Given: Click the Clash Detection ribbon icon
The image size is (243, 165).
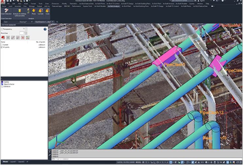Looking at the screenshot, I should [7, 12].
